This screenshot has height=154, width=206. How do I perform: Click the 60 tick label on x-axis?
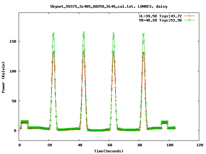point(109,145)
